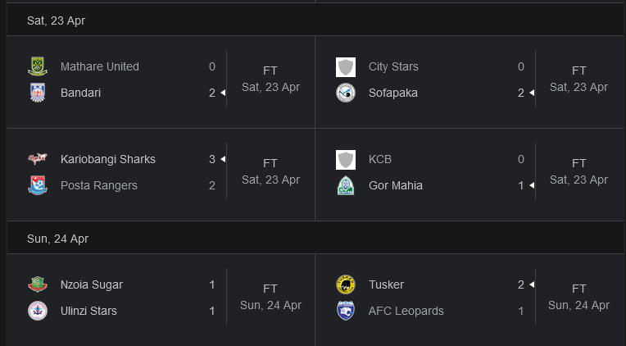Click the Sat, 23 Apr date header
The width and height of the screenshot is (626, 346).
[x=56, y=20]
